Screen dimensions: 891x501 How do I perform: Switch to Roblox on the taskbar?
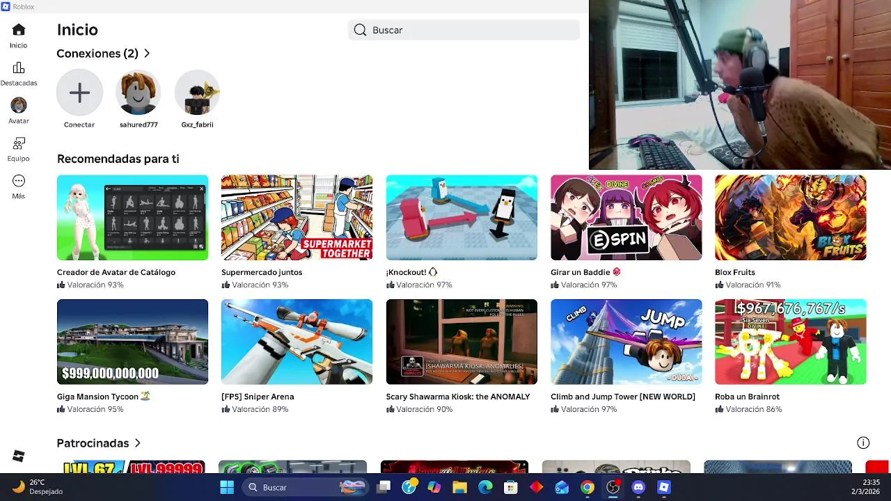pyautogui.click(x=663, y=487)
